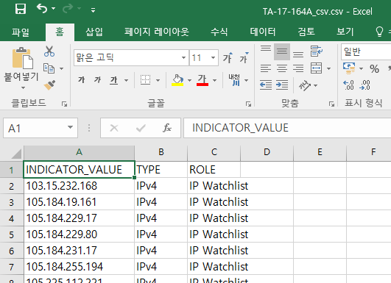Image resolution: width=391 pixels, height=283 pixels.
Task: Toggle bold 가 formatting
Action: 81,80
